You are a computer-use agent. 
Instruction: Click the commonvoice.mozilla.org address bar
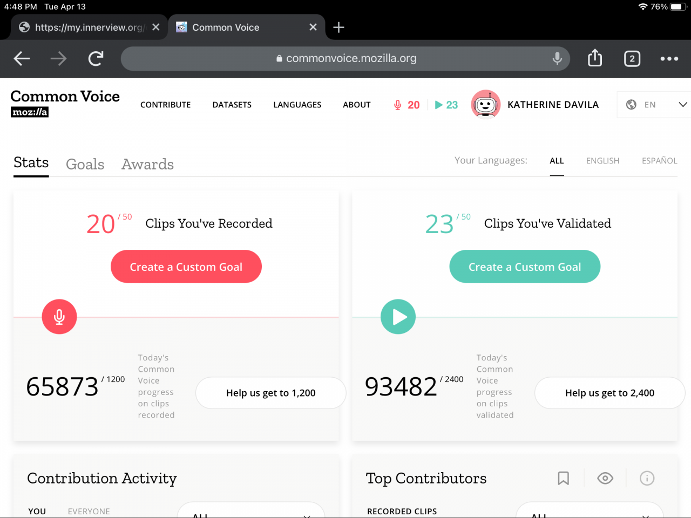[x=345, y=58]
